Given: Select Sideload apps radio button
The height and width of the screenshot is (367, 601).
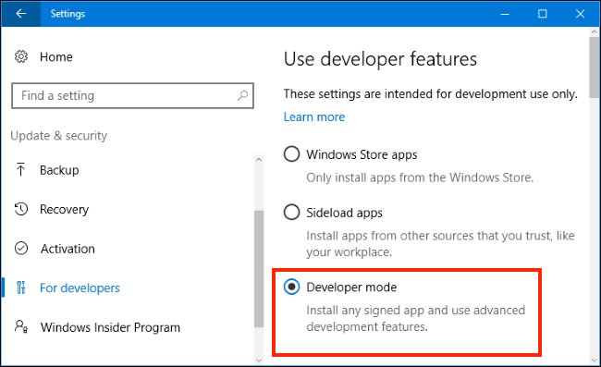Looking at the screenshot, I should point(291,212).
